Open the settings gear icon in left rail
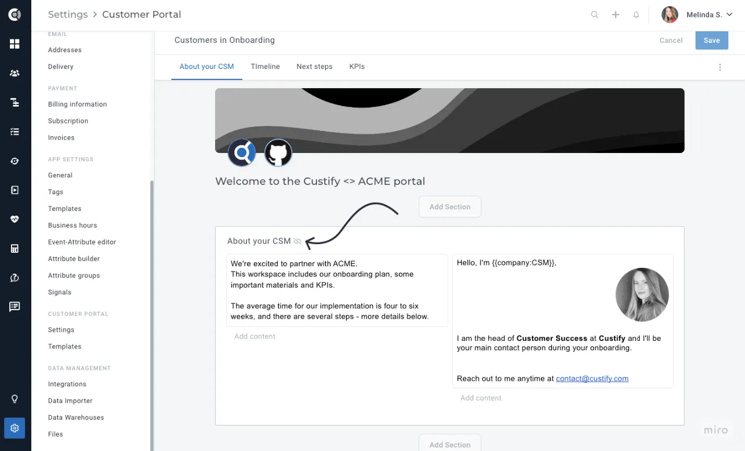Image resolution: width=745 pixels, height=451 pixels. click(14, 428)
